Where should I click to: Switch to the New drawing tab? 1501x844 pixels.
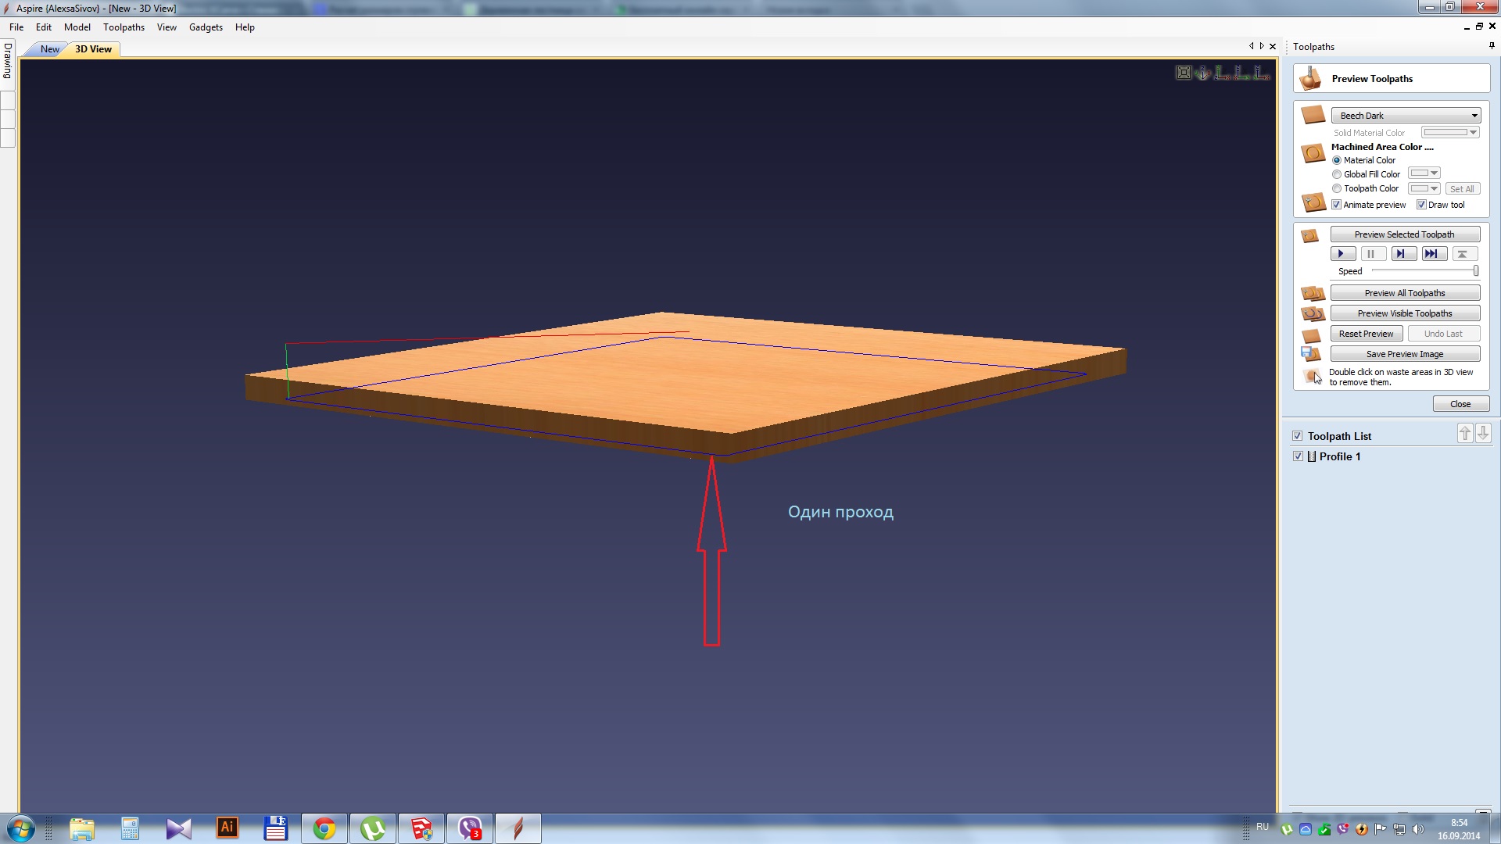coord(49,49)
